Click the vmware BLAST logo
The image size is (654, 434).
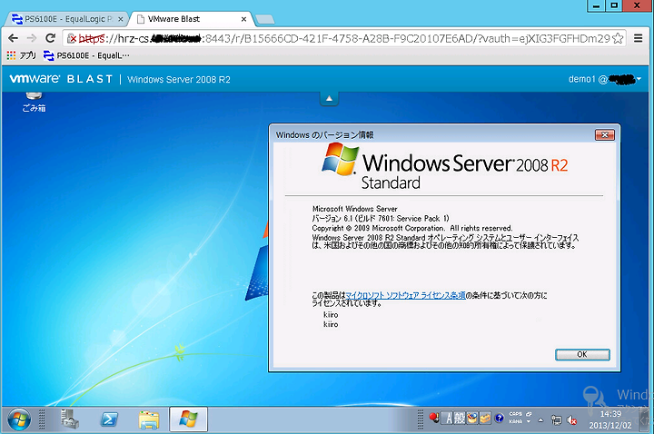click(61, 79)
